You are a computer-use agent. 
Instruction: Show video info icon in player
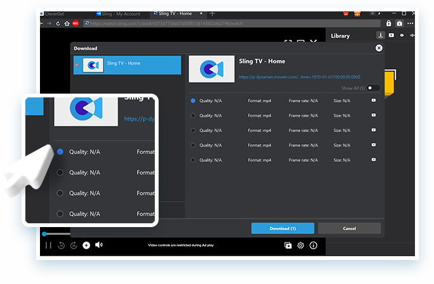[313, 245]
